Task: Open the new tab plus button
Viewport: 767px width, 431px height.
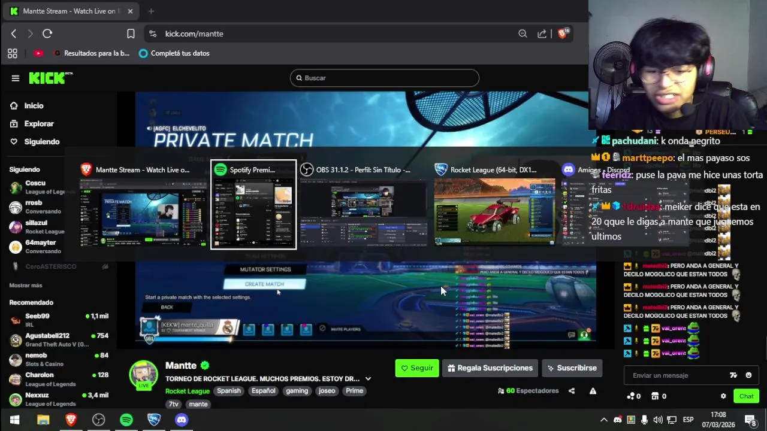Action: tap(151, 11)
